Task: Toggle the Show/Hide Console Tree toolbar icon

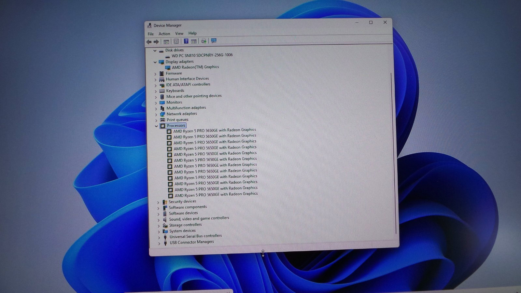Action: [166, 42]
